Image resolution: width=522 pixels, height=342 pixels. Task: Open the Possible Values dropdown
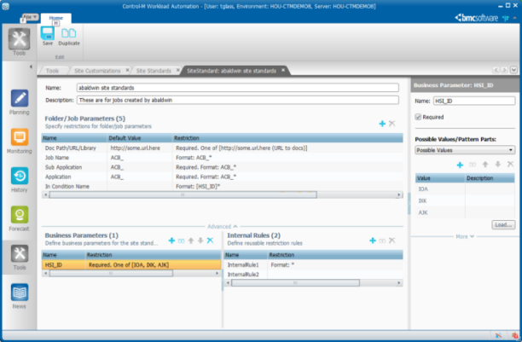click(x=465, y=150)
